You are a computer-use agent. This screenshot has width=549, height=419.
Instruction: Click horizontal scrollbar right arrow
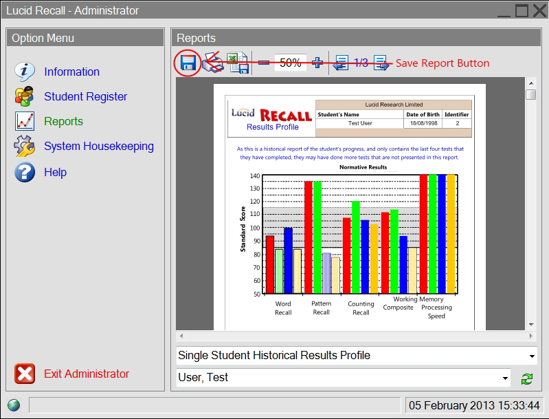(531, 336)
